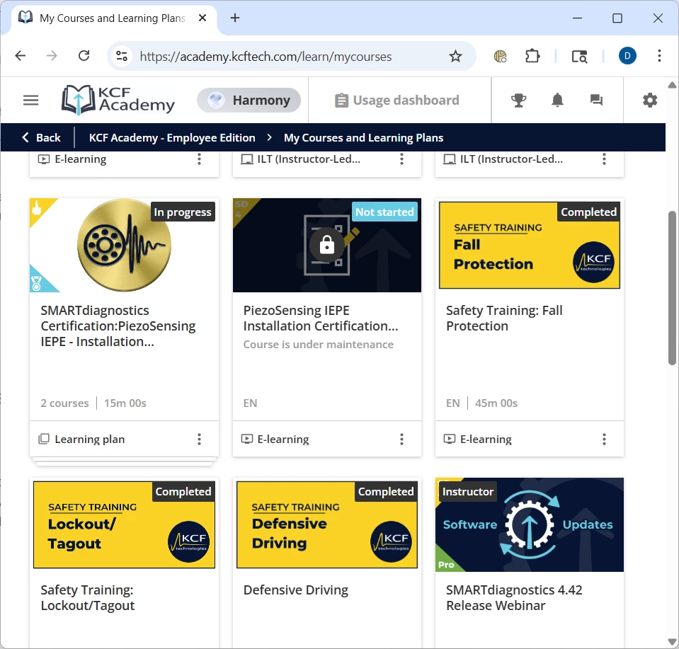The height and width of the screenshot is (649, 679).
Task: Open browser three-dot menu
Action: [659, 56]
